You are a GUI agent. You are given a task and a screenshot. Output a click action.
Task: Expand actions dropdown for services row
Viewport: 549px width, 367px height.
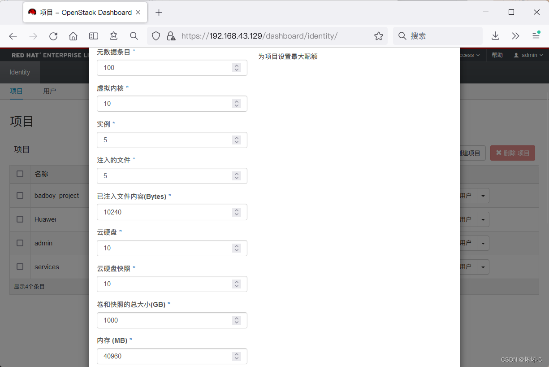point(483,267)
